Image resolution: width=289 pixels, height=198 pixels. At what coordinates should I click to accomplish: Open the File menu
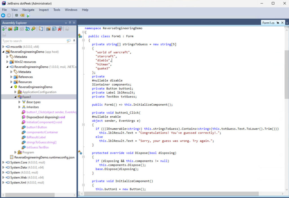5,10
